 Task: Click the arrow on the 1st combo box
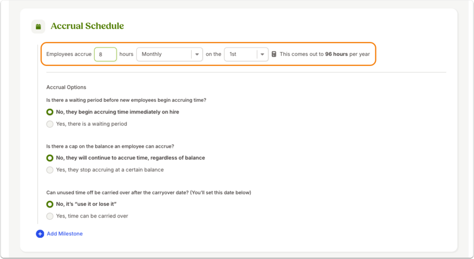tap(262, 54)
